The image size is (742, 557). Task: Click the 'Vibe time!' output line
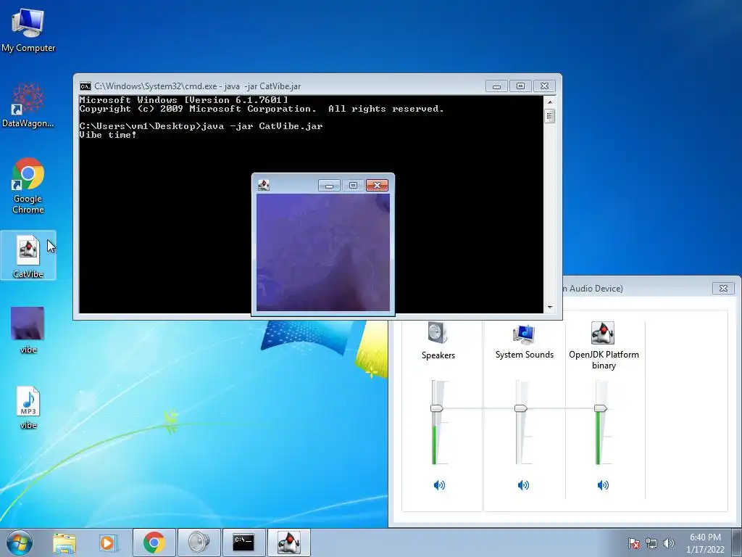(x=108, y=135)
